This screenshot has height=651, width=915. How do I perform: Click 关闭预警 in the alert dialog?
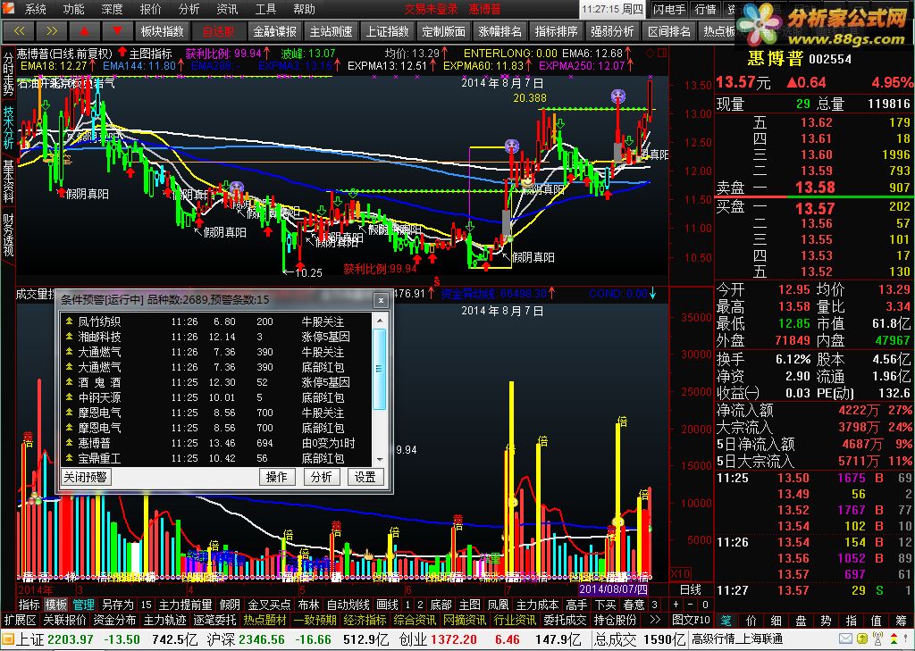click(x=85, y=477)
